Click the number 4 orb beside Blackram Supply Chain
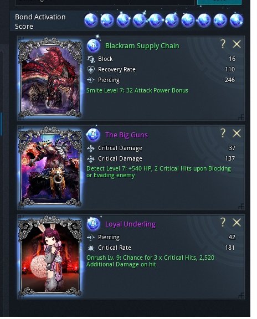The width and height of the screenshot is (257, 319). pos(93,45)
